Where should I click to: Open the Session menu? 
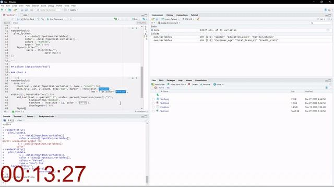click(x=35, y=6)
